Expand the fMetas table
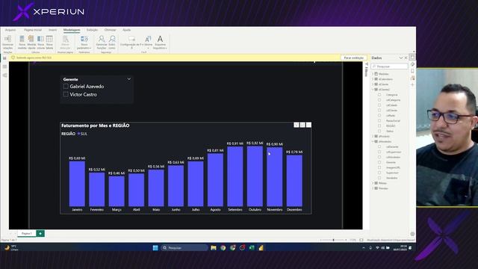 tap(373, 183)
